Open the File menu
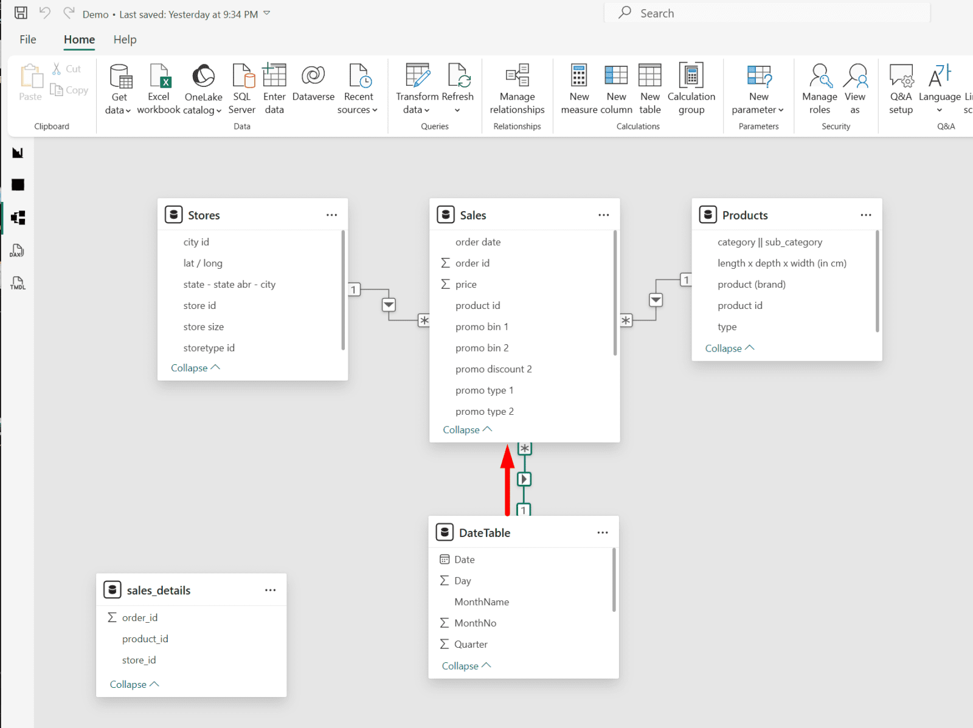 28,40
